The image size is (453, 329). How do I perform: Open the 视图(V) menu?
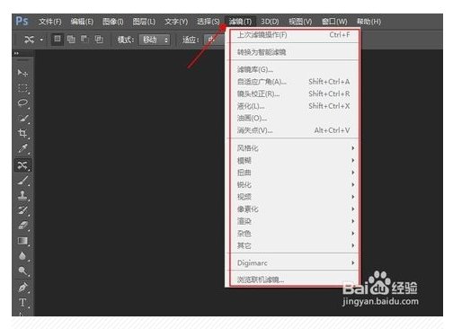300,22
